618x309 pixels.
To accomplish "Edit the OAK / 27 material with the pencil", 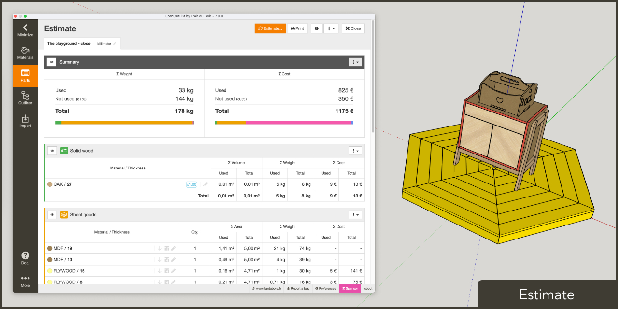I will 205,184.
